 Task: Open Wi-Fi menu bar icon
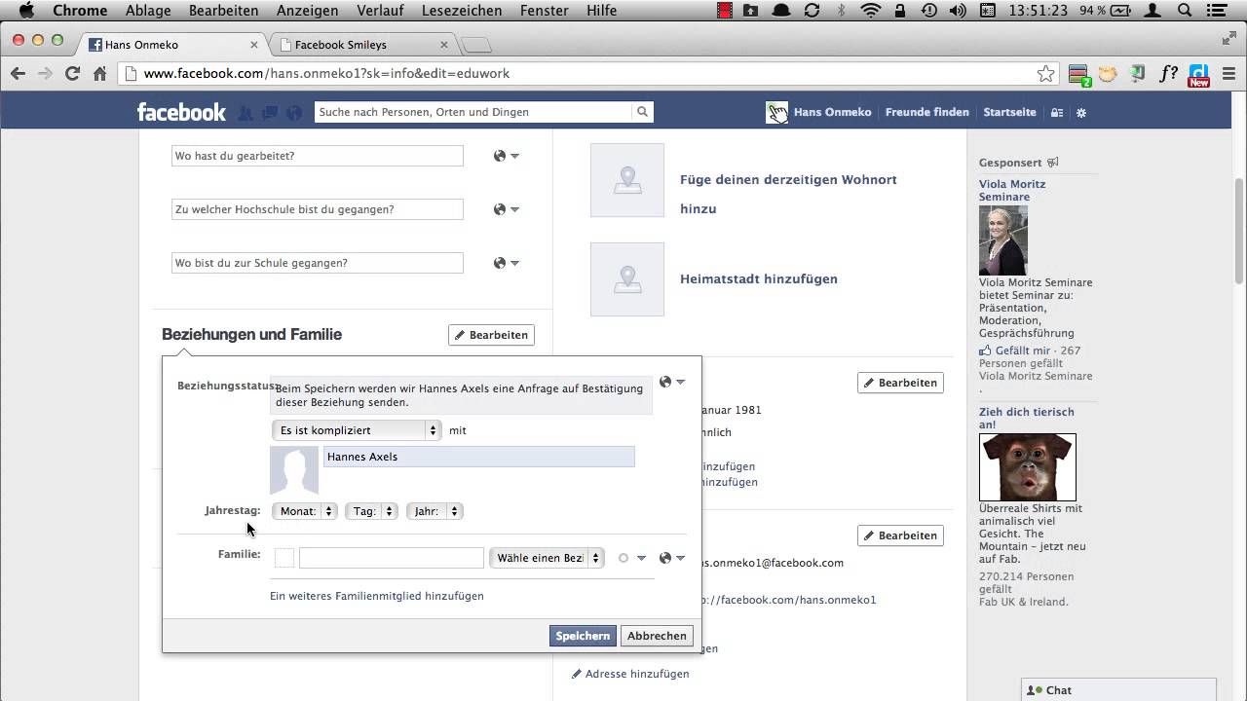coord(871,11)
